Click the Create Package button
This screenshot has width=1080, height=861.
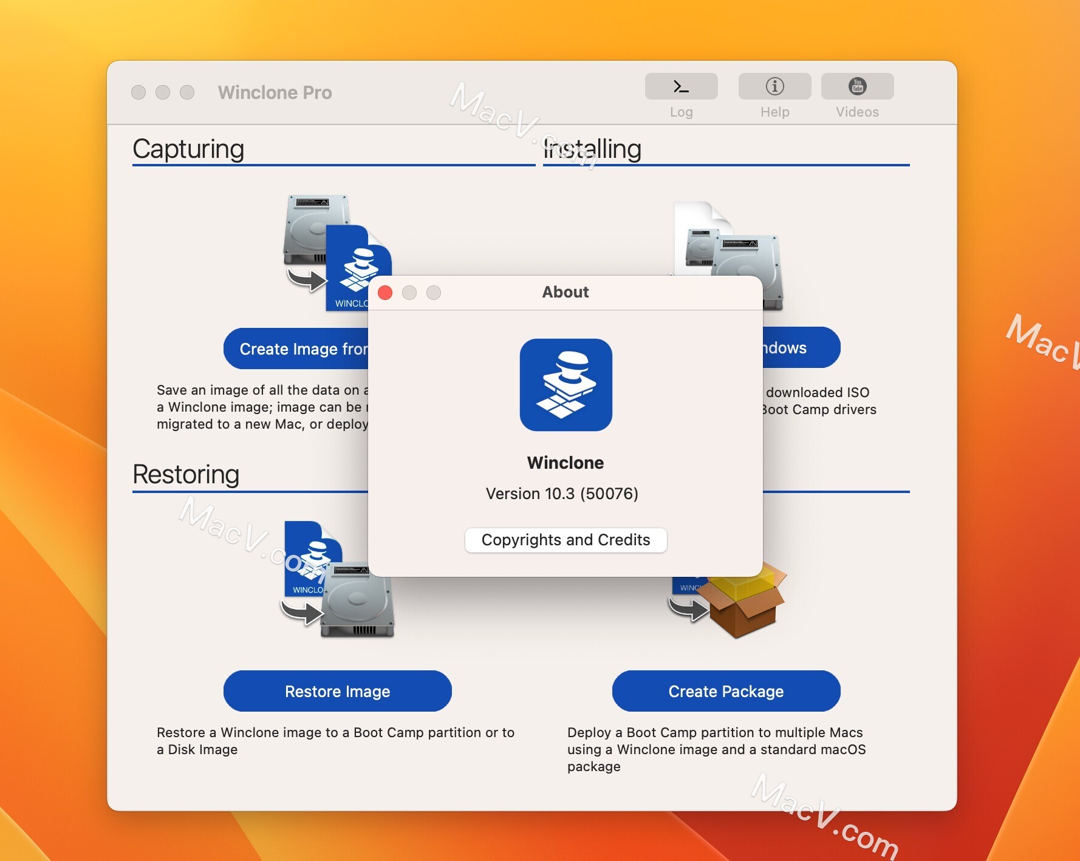[x=726, y=691]
